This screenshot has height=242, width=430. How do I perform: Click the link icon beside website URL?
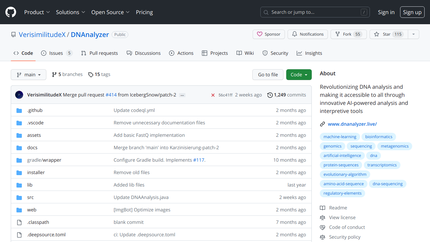coord(322,124)
